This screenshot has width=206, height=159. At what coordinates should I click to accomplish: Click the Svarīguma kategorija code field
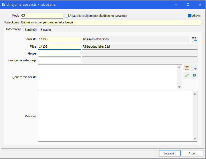(60, 60)
